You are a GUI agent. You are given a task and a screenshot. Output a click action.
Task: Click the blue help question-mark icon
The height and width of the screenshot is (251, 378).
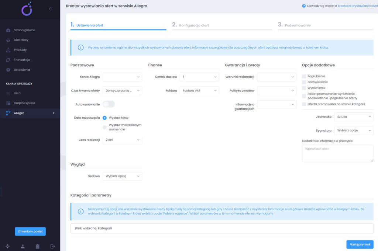click(x=304, y=6)
